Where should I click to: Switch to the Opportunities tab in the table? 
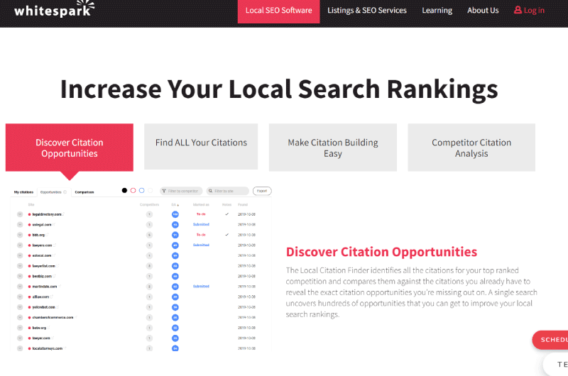click(x=53, y=192)
